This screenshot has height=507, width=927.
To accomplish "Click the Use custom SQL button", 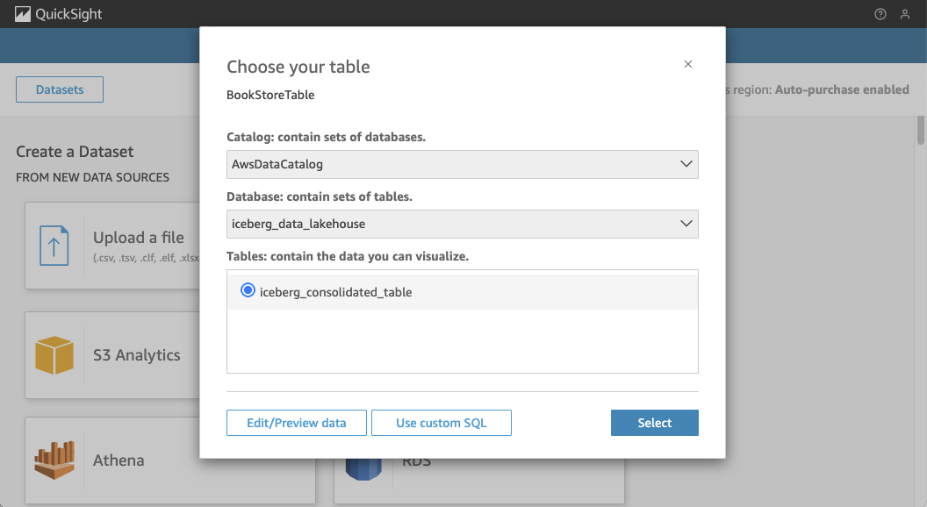I will [441, 423].
